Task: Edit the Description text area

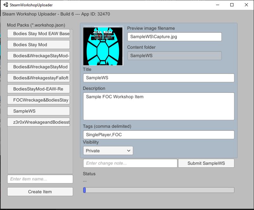Action: 159,106
